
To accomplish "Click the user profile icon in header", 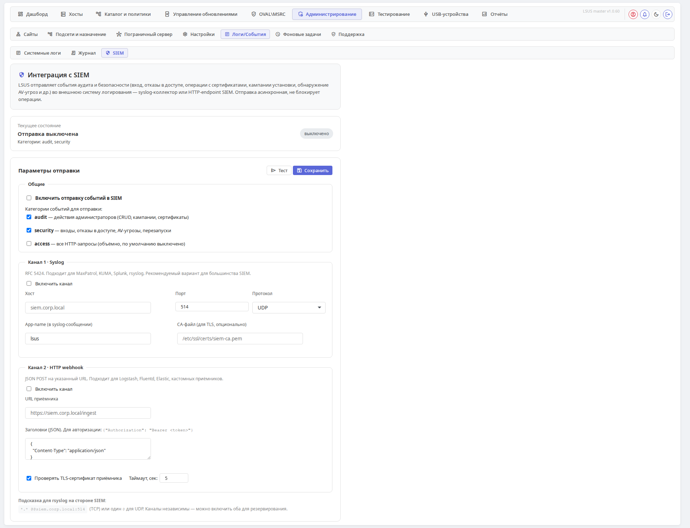I will click(633, 14).
